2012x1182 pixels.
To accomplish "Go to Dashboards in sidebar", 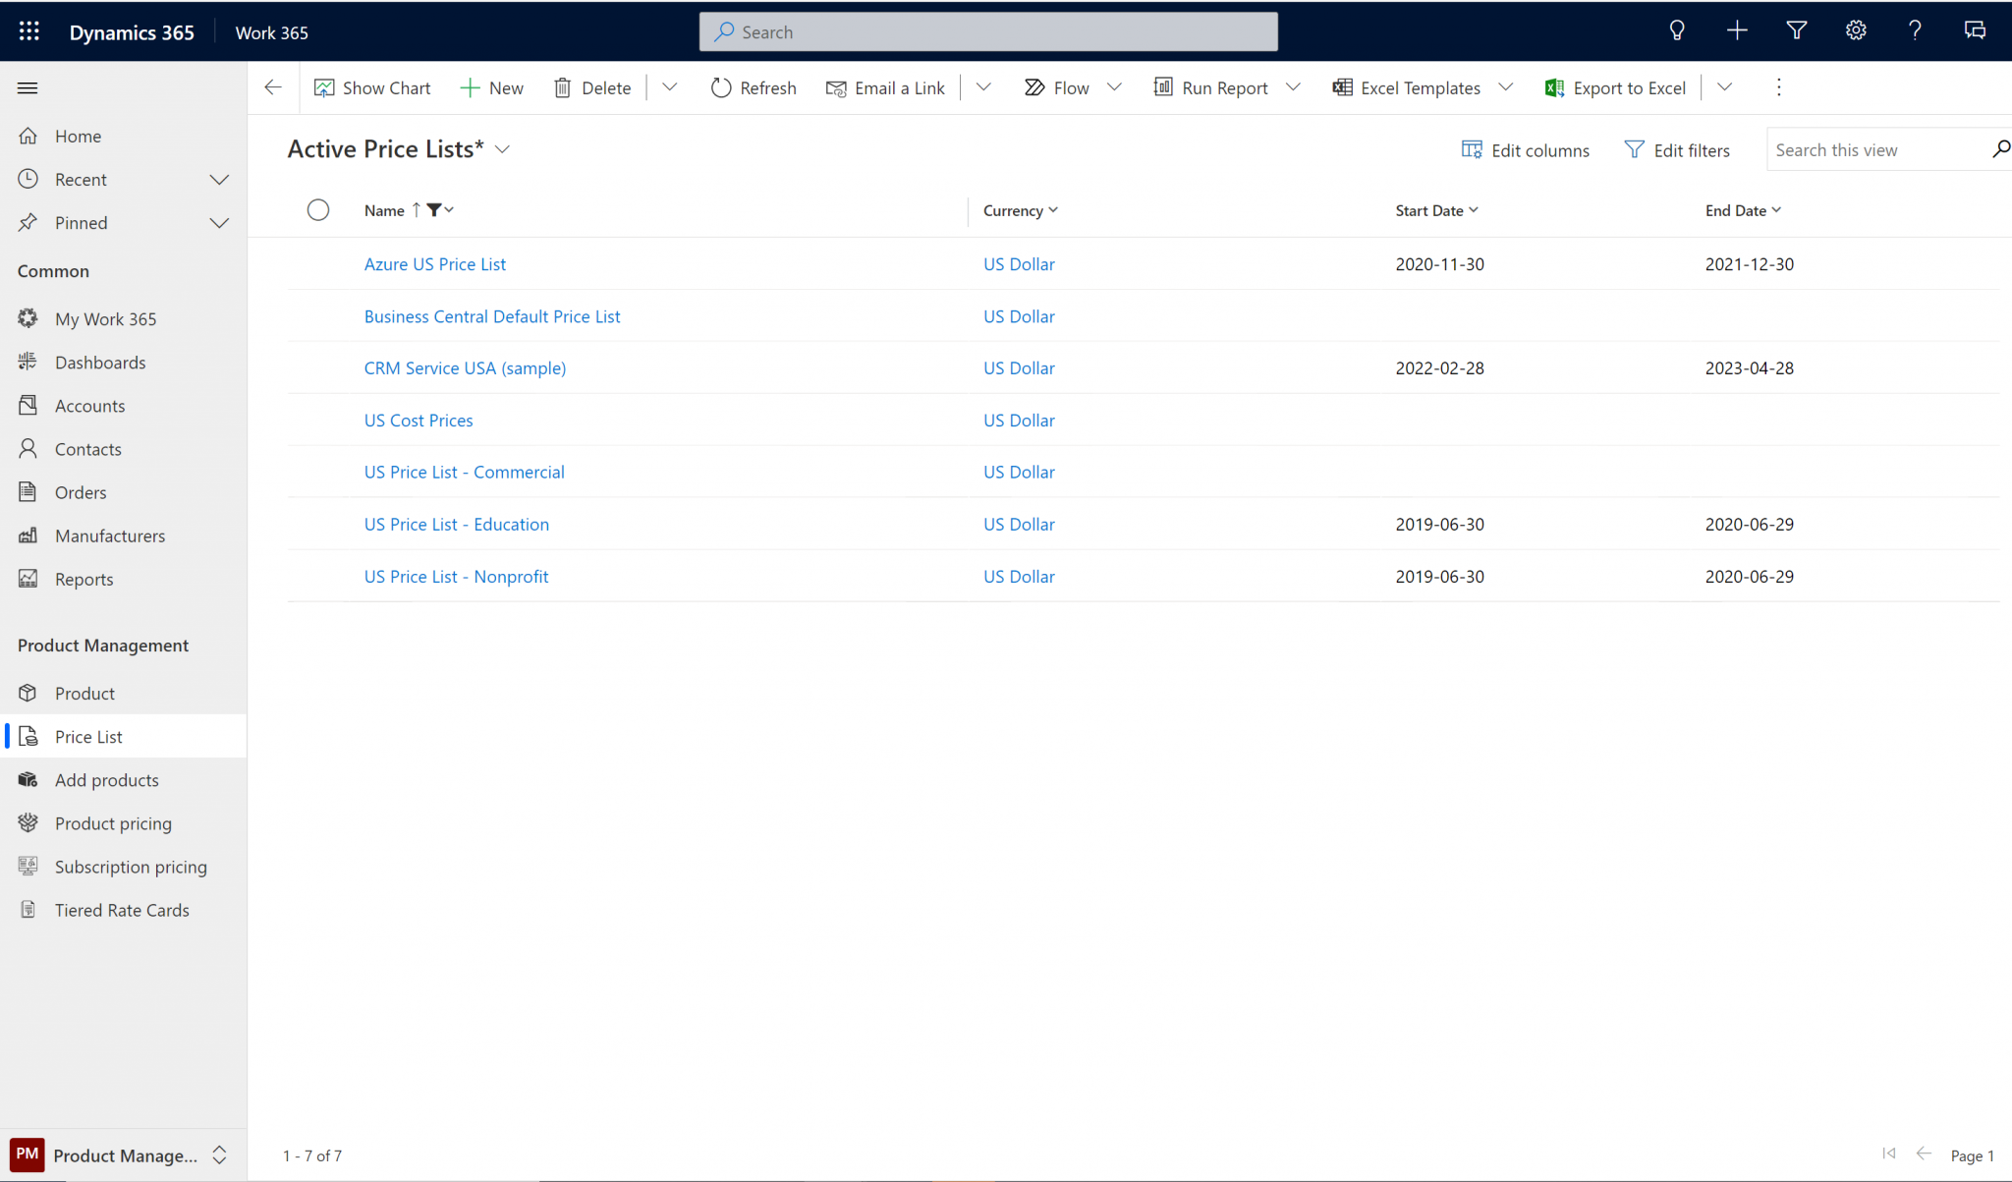I will click(x=100, y=363).
